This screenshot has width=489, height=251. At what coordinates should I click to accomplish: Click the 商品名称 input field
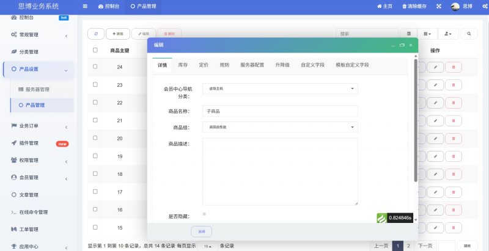280,111
